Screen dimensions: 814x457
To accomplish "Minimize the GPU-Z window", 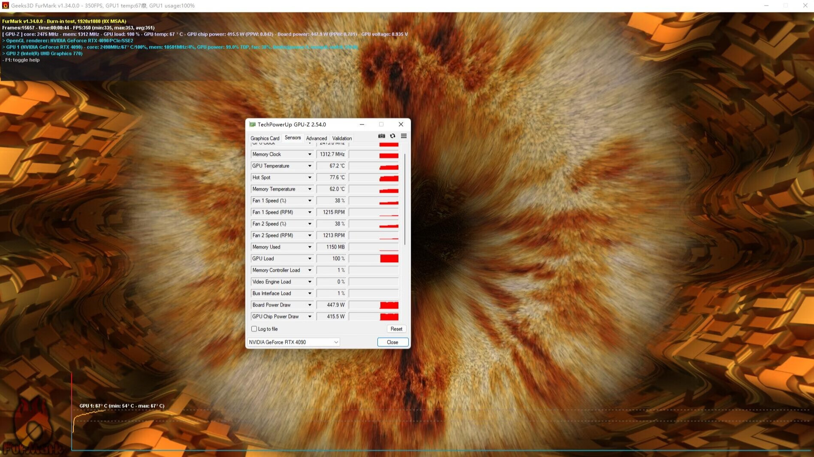I will (362, 124).
